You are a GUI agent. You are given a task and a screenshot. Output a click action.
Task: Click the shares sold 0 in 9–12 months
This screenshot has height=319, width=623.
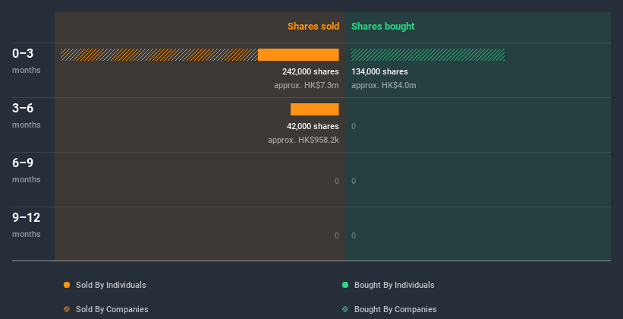click(x=336, y=235)
